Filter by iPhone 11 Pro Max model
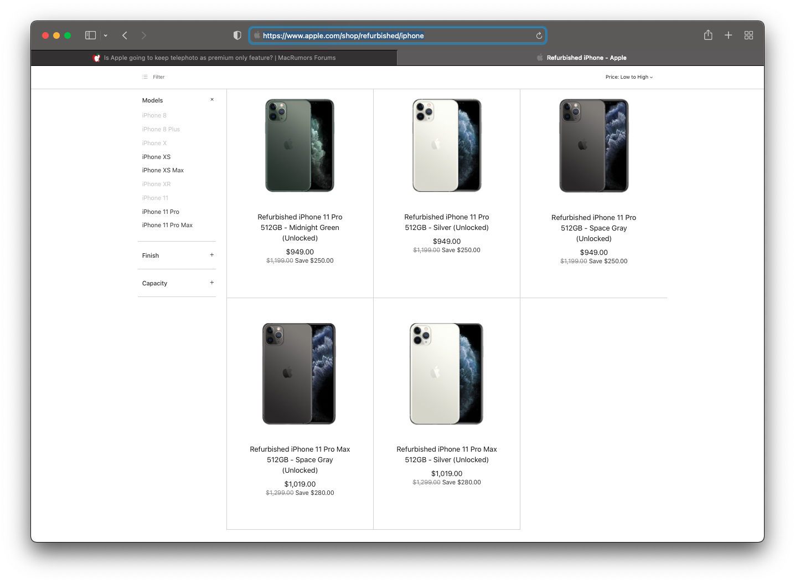 coord(167,225)
